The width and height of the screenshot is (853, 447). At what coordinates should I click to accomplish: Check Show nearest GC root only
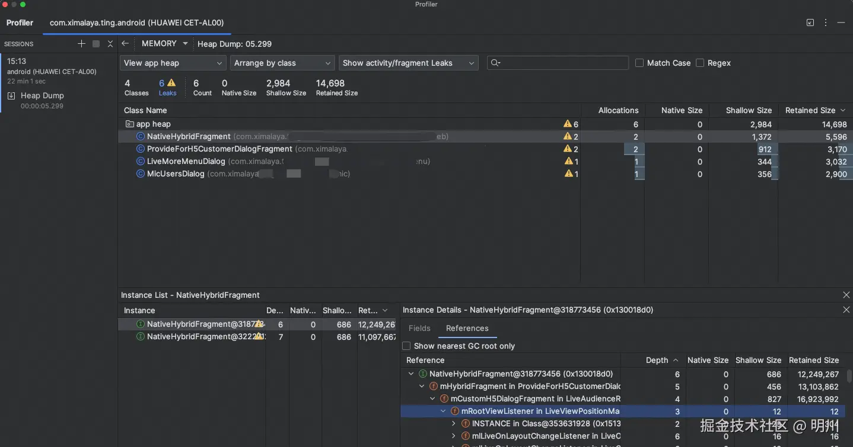click(x=406, y=346)
